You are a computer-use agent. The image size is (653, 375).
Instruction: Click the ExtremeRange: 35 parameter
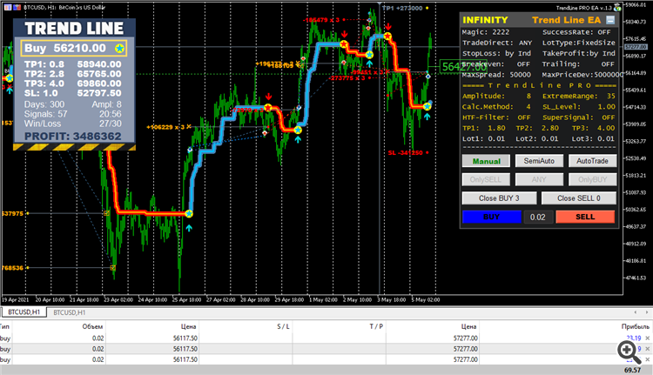click(578, 97)
